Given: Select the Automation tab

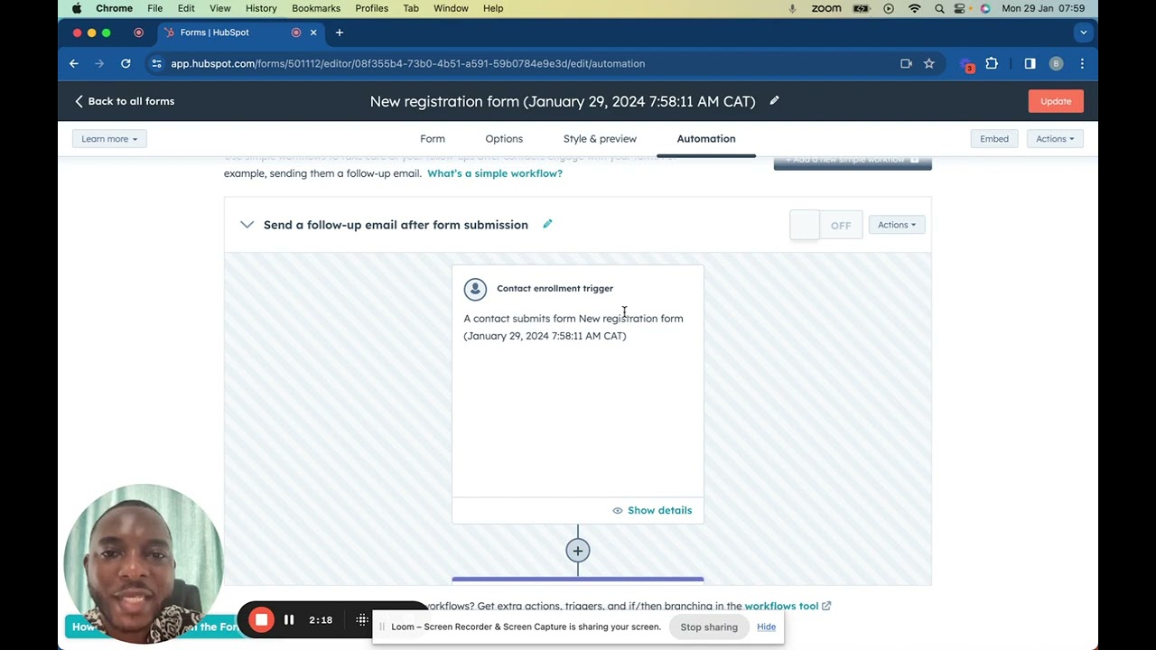Looking at the screenshot, I should point(706,139).
